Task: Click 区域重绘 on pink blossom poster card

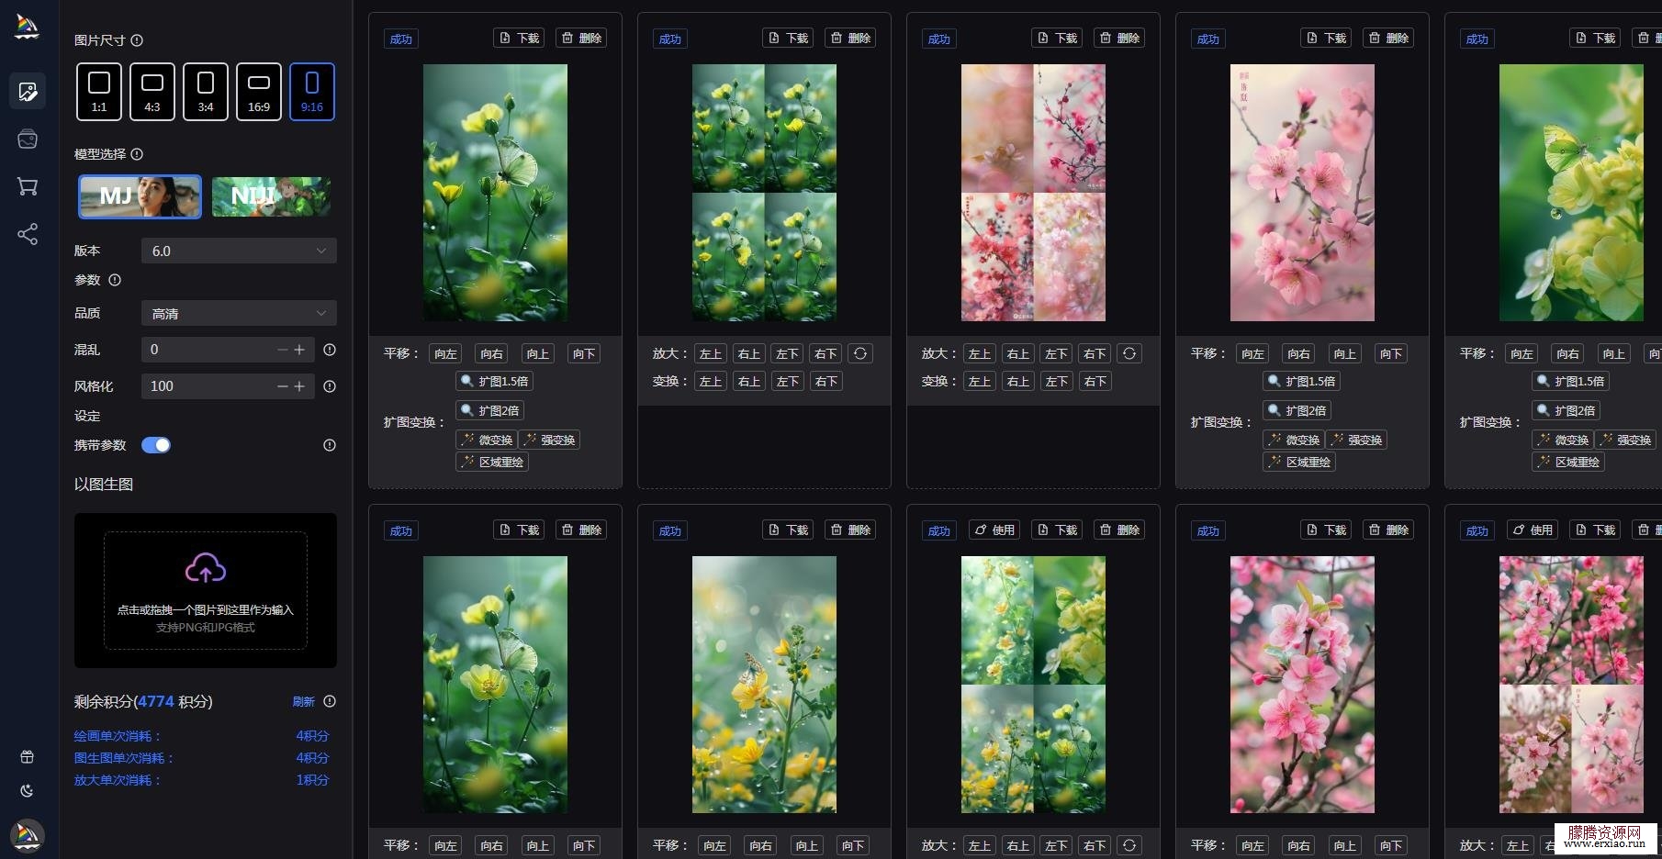Action: point(1299,462)
